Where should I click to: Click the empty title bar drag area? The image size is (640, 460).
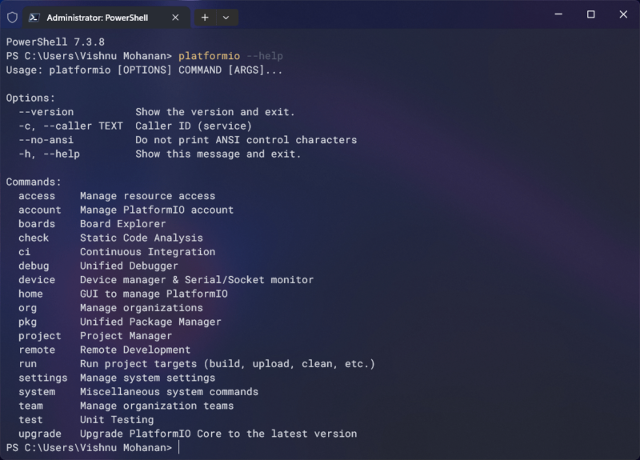tap(384, 16)
